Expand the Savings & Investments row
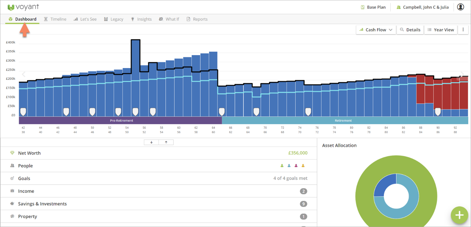 coord(42,204)
